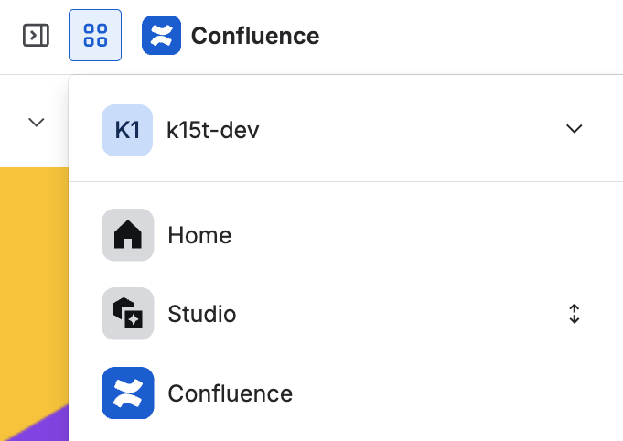Click blank header space right of Confluence title
Screen dimensions: 623x441
(x=467, y=37)
